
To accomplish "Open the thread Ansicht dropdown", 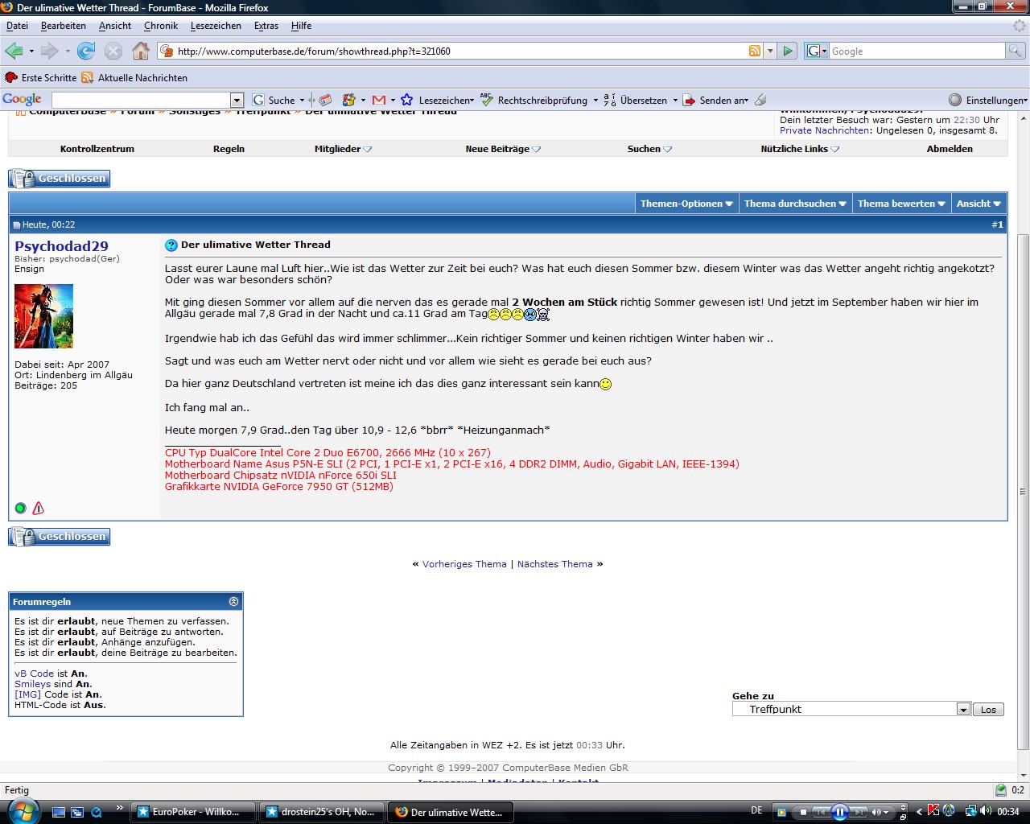I will (978, 204).
